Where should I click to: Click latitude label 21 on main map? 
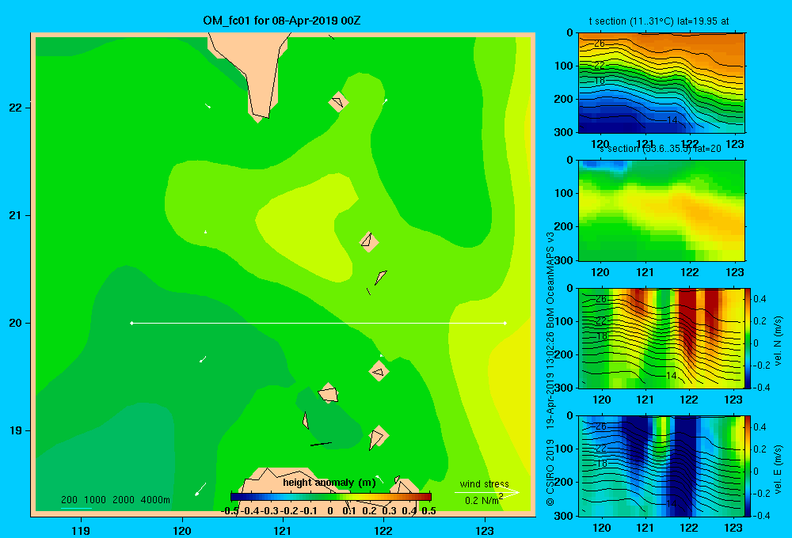tap(16, 215)
